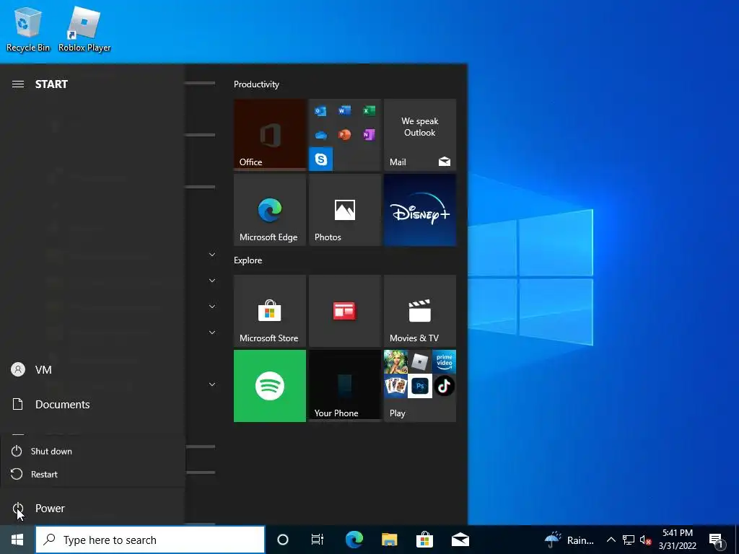Viewport: 739px width, 554px height.
Task: Click the Productivity group header
Action: [x=256, y=84]
